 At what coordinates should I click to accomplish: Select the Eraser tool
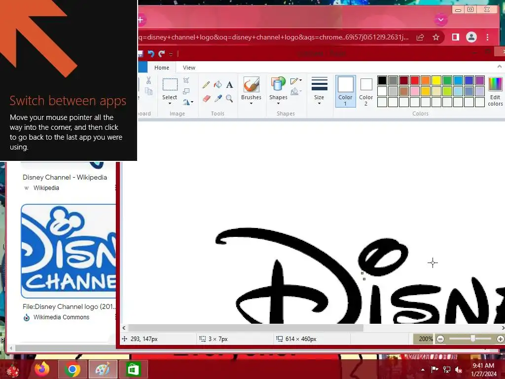coord(206,98)
